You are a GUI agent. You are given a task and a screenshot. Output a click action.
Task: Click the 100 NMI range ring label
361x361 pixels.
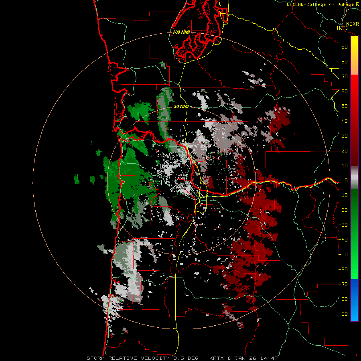[x=181, y=32]
